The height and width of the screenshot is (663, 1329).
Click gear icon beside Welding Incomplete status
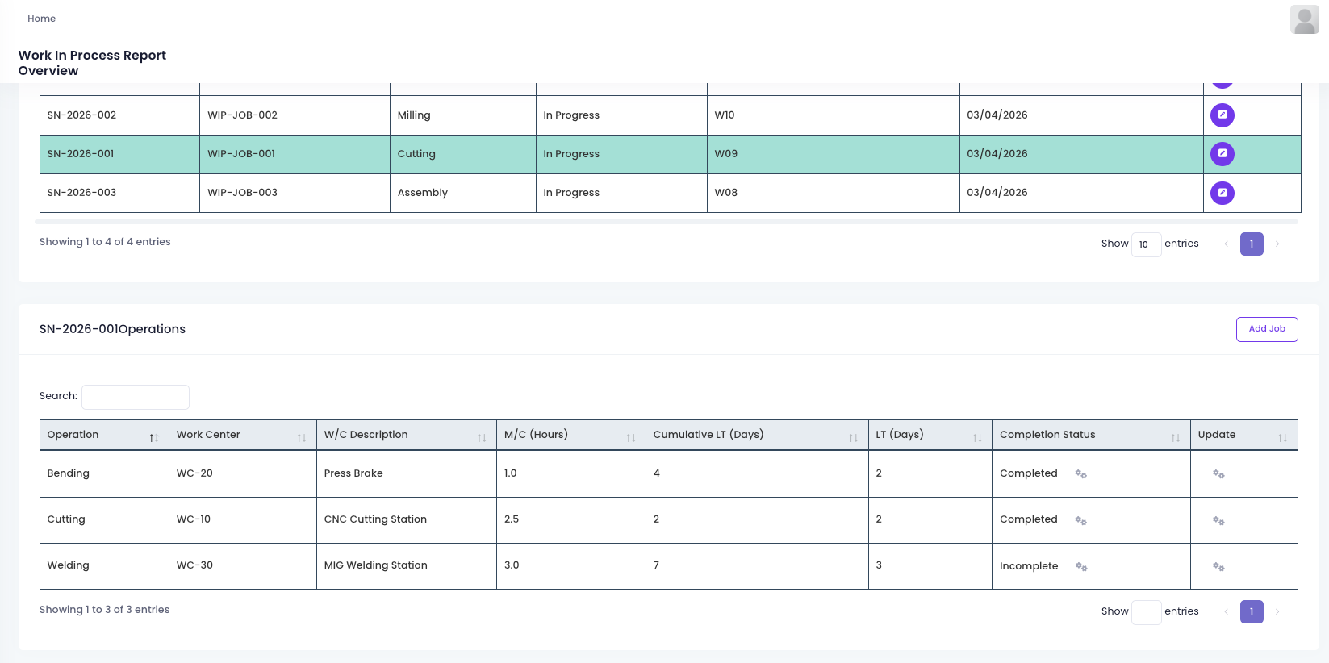(x=1081, y=567)
